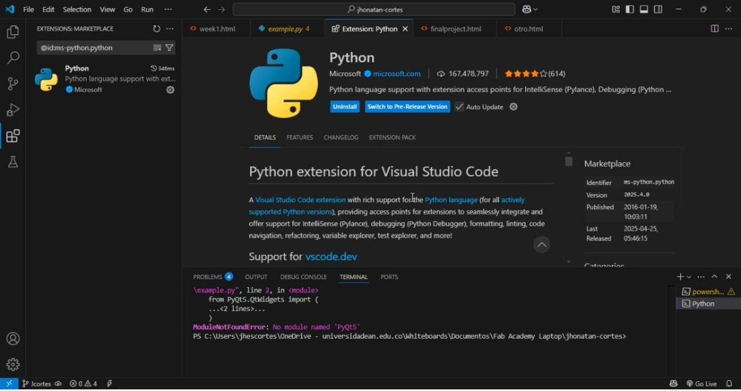Toggle the secondary side bar
This screenshot has width=741, height=391.
point(659,9)
